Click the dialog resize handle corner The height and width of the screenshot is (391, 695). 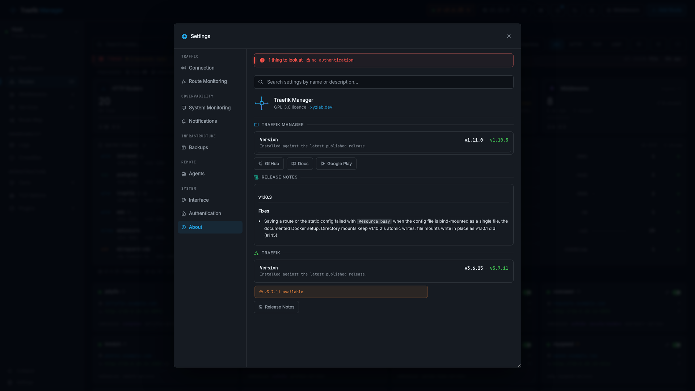tap(519, 366)
